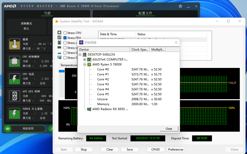This screenshot has height=154, width=247.
Task: Toggle the advanced view eye button
Action: (8, 129)
